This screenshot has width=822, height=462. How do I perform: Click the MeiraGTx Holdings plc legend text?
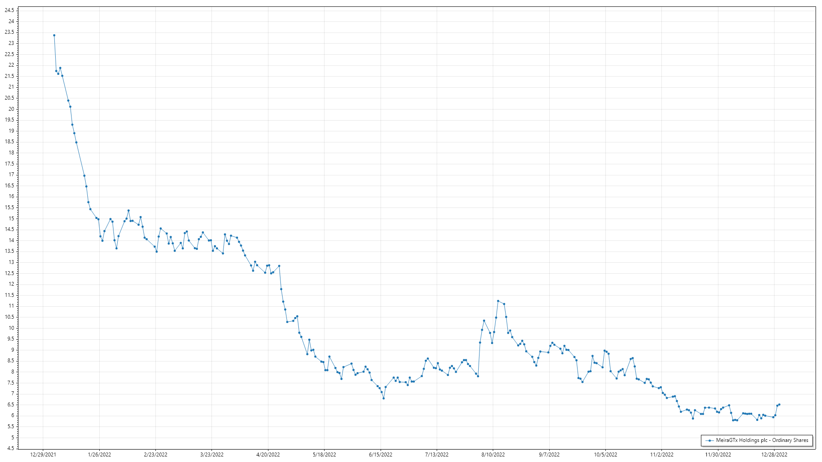pos(762,440)
